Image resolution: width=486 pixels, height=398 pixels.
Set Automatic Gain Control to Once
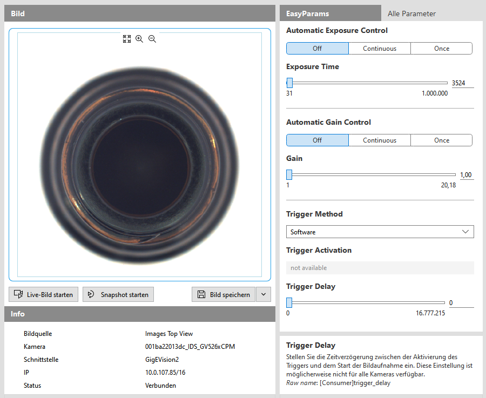tap(441, 140)
